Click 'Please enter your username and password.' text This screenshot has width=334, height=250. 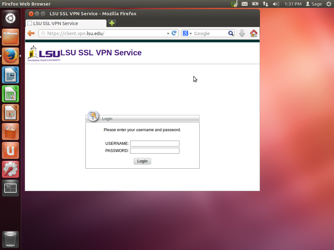click(142, 130)
